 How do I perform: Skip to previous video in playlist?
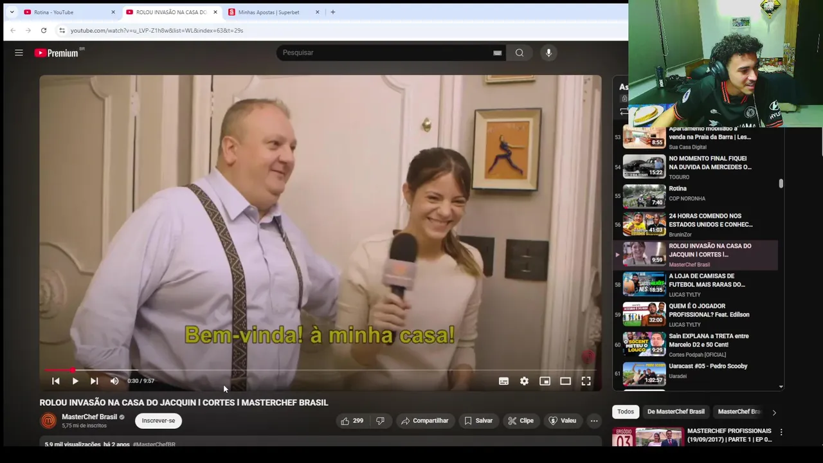click(56, 381)
